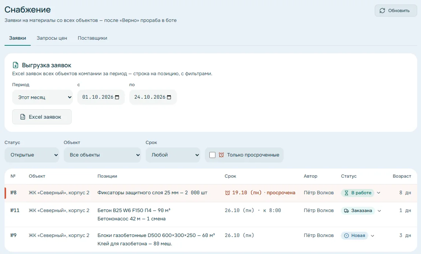Image resolution: width=421 pixels, height=254 pixels.
Task: Click Блоки газобетонные D500 position line
Action: [156, 235]
